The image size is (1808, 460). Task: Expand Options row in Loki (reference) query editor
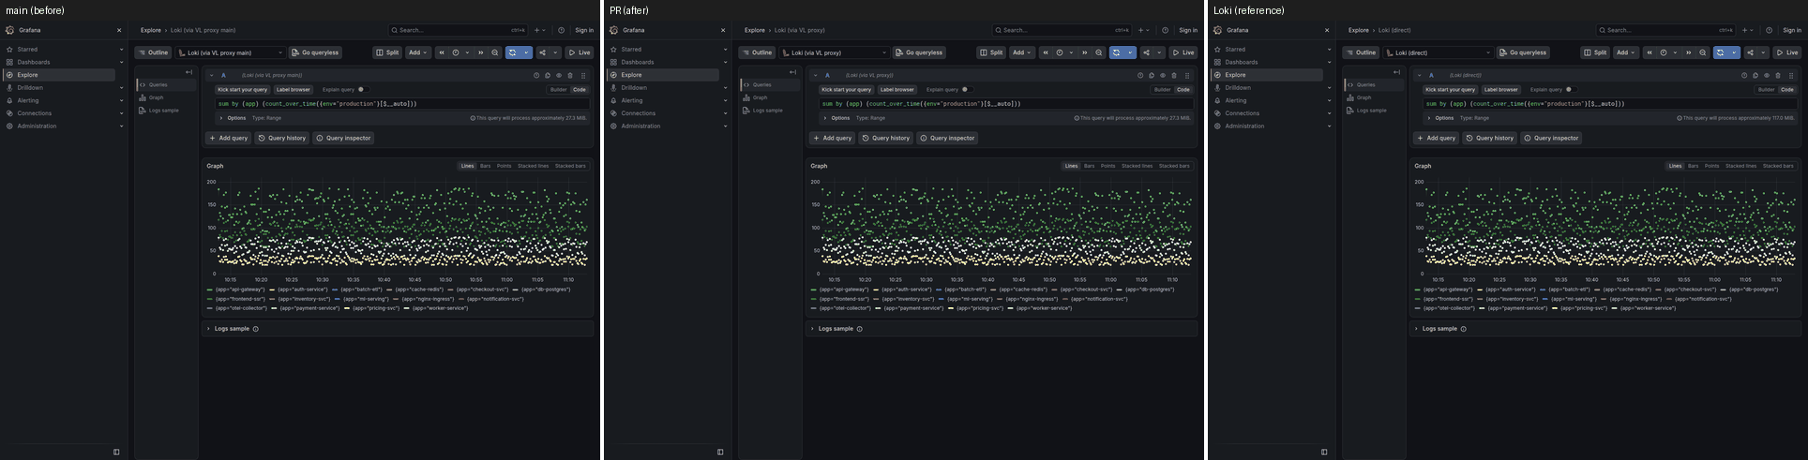pos(1440,118)
